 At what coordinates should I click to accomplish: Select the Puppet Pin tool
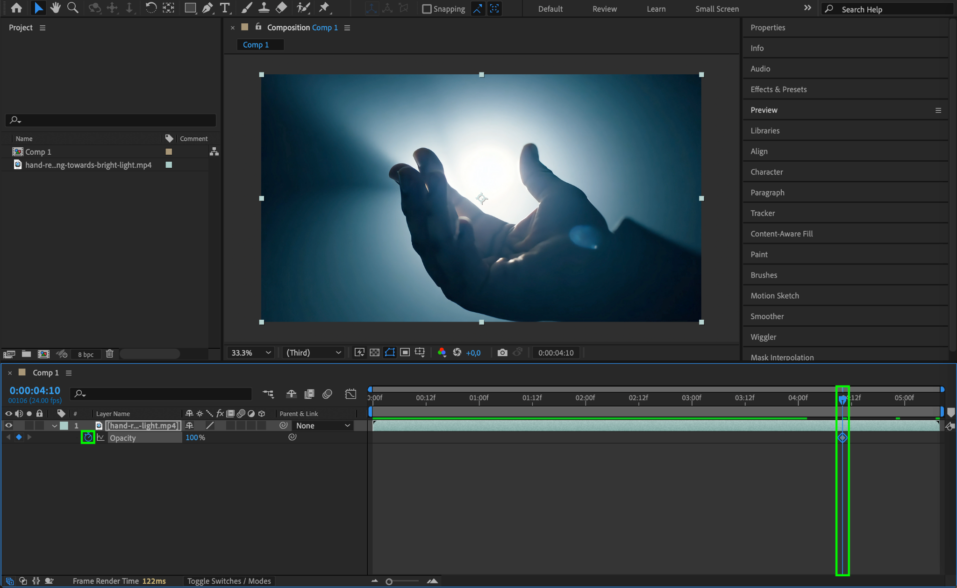[x=324, y=8]
